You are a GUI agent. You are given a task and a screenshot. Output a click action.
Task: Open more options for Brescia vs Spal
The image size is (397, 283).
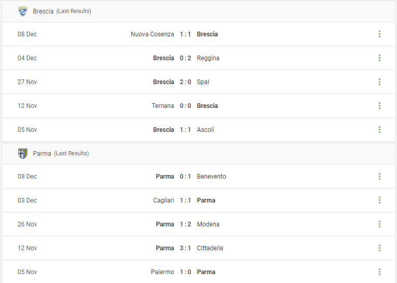(x=379, y=82)
